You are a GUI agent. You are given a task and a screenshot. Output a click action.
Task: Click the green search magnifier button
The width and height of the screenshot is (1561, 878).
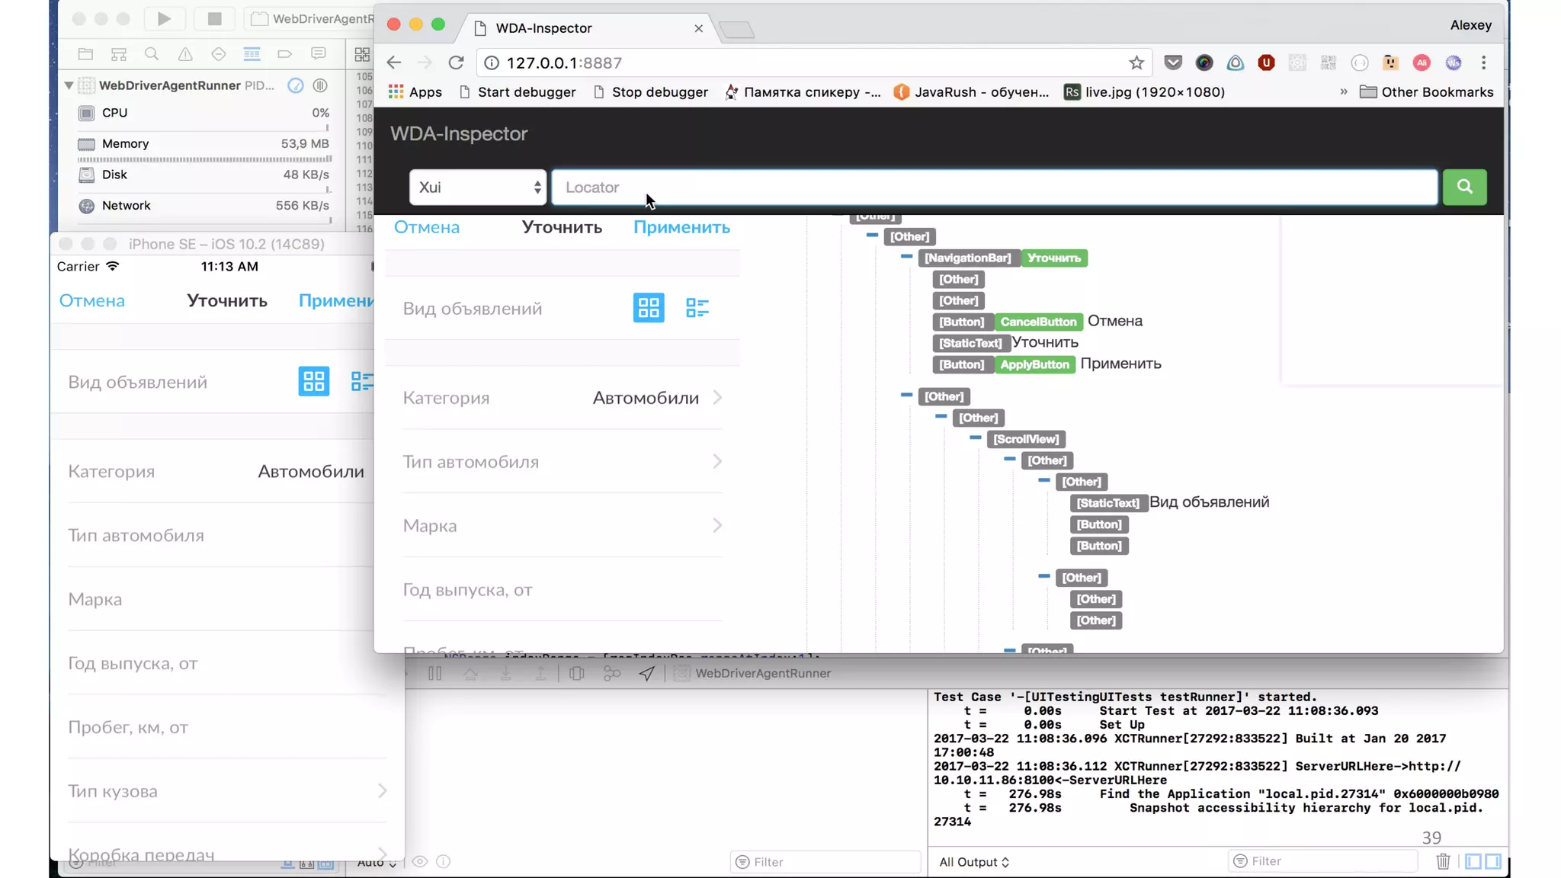(1463, 187)
